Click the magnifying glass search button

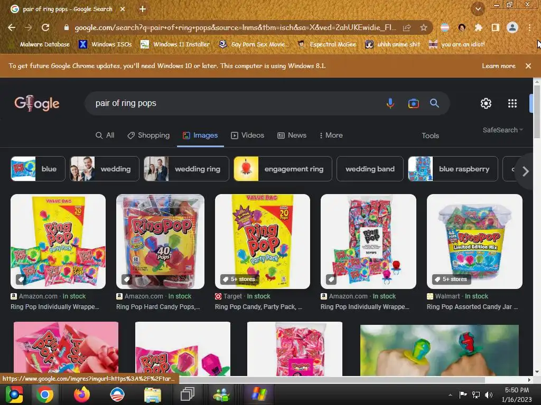(434, 103)
